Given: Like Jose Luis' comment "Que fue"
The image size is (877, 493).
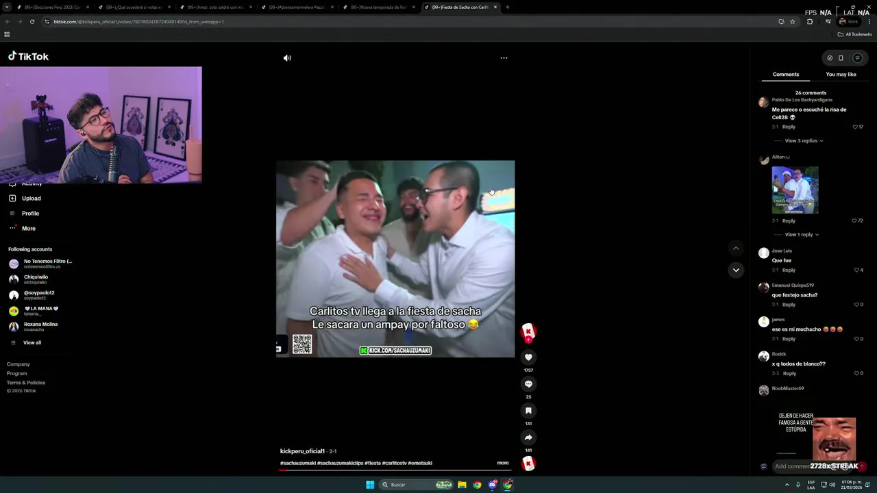Looking at the screenshot, I should [x=858, y=270].
